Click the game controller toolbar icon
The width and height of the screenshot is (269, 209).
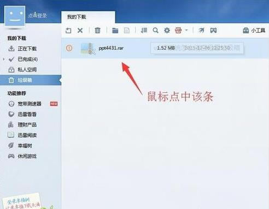[x=213, y=30]
